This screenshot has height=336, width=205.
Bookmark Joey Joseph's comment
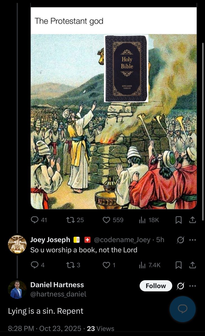coord(178,265)
